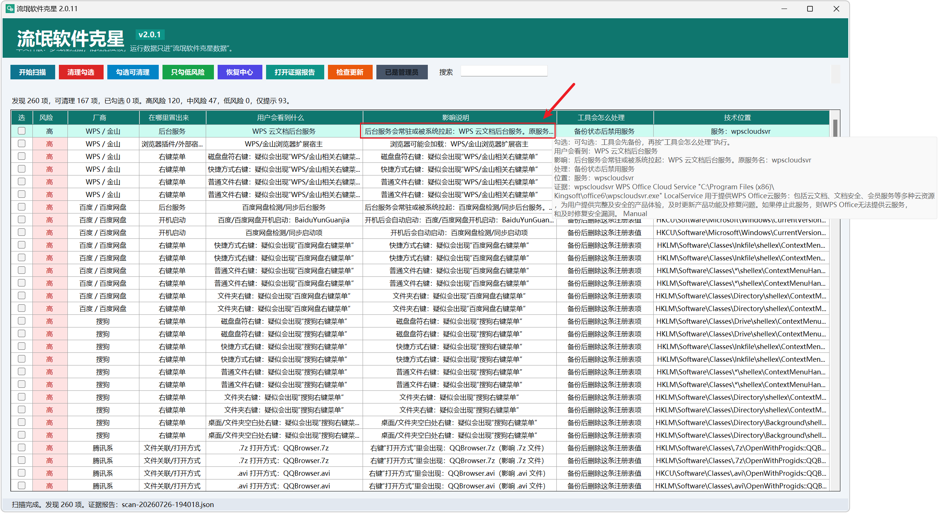Click the 技术位置 column header
Screen dimensions: 938x513
(741, 118)
